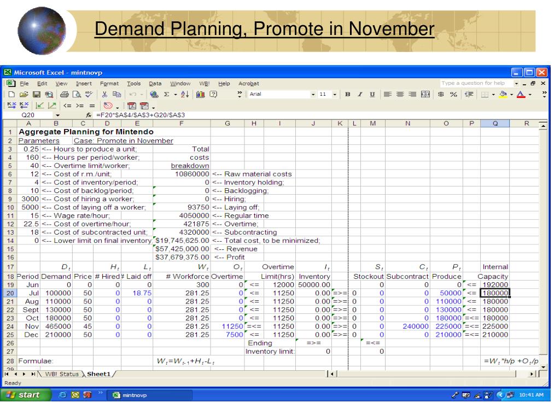The height and width of the screenshot is (420, 560).
Task: Click the less-than-or-equal constraint button
Action: (x=67, y=106)
